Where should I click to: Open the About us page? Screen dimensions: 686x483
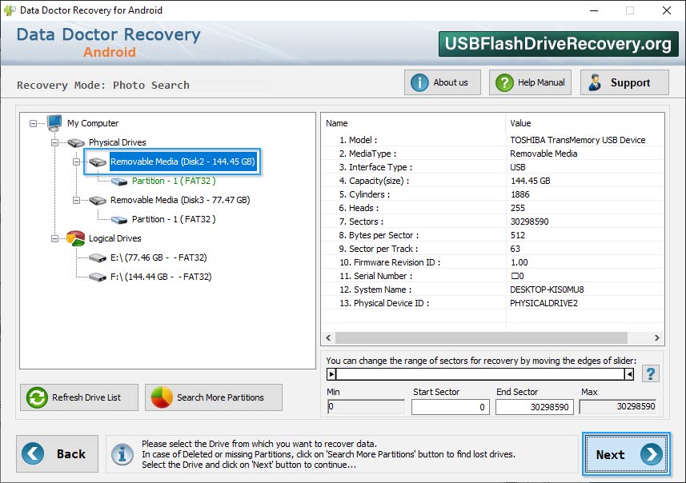[443, 82]
